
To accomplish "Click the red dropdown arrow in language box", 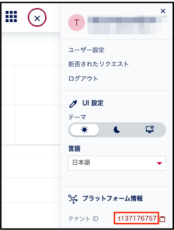I will (x=159, y=163).
